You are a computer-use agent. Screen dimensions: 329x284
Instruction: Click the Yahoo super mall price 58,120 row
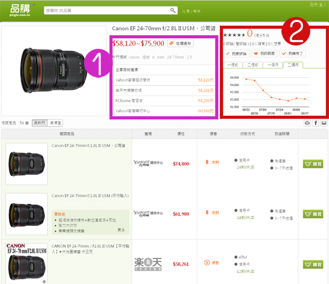(164, 80)
